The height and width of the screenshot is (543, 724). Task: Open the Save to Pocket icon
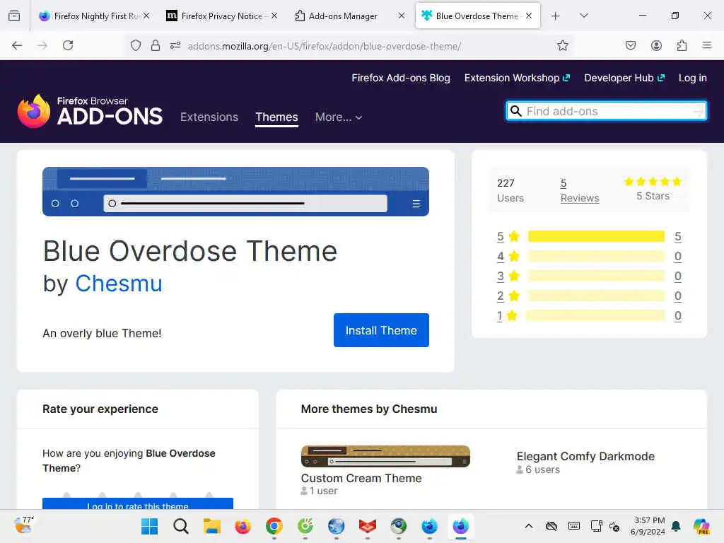(x=630, y=45)
